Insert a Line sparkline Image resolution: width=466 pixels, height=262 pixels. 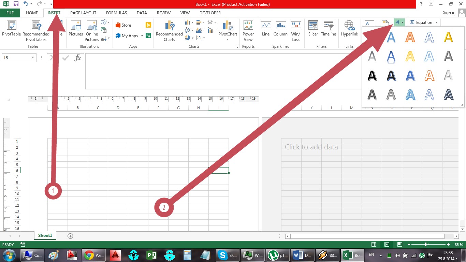[x=266, y=28]
